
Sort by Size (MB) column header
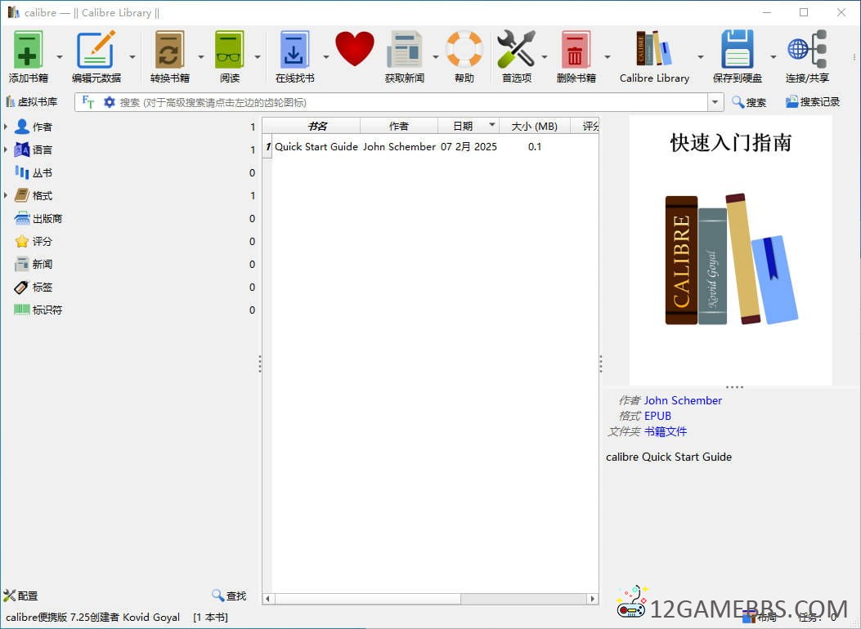pyautogui.click(x=534, y=126)
